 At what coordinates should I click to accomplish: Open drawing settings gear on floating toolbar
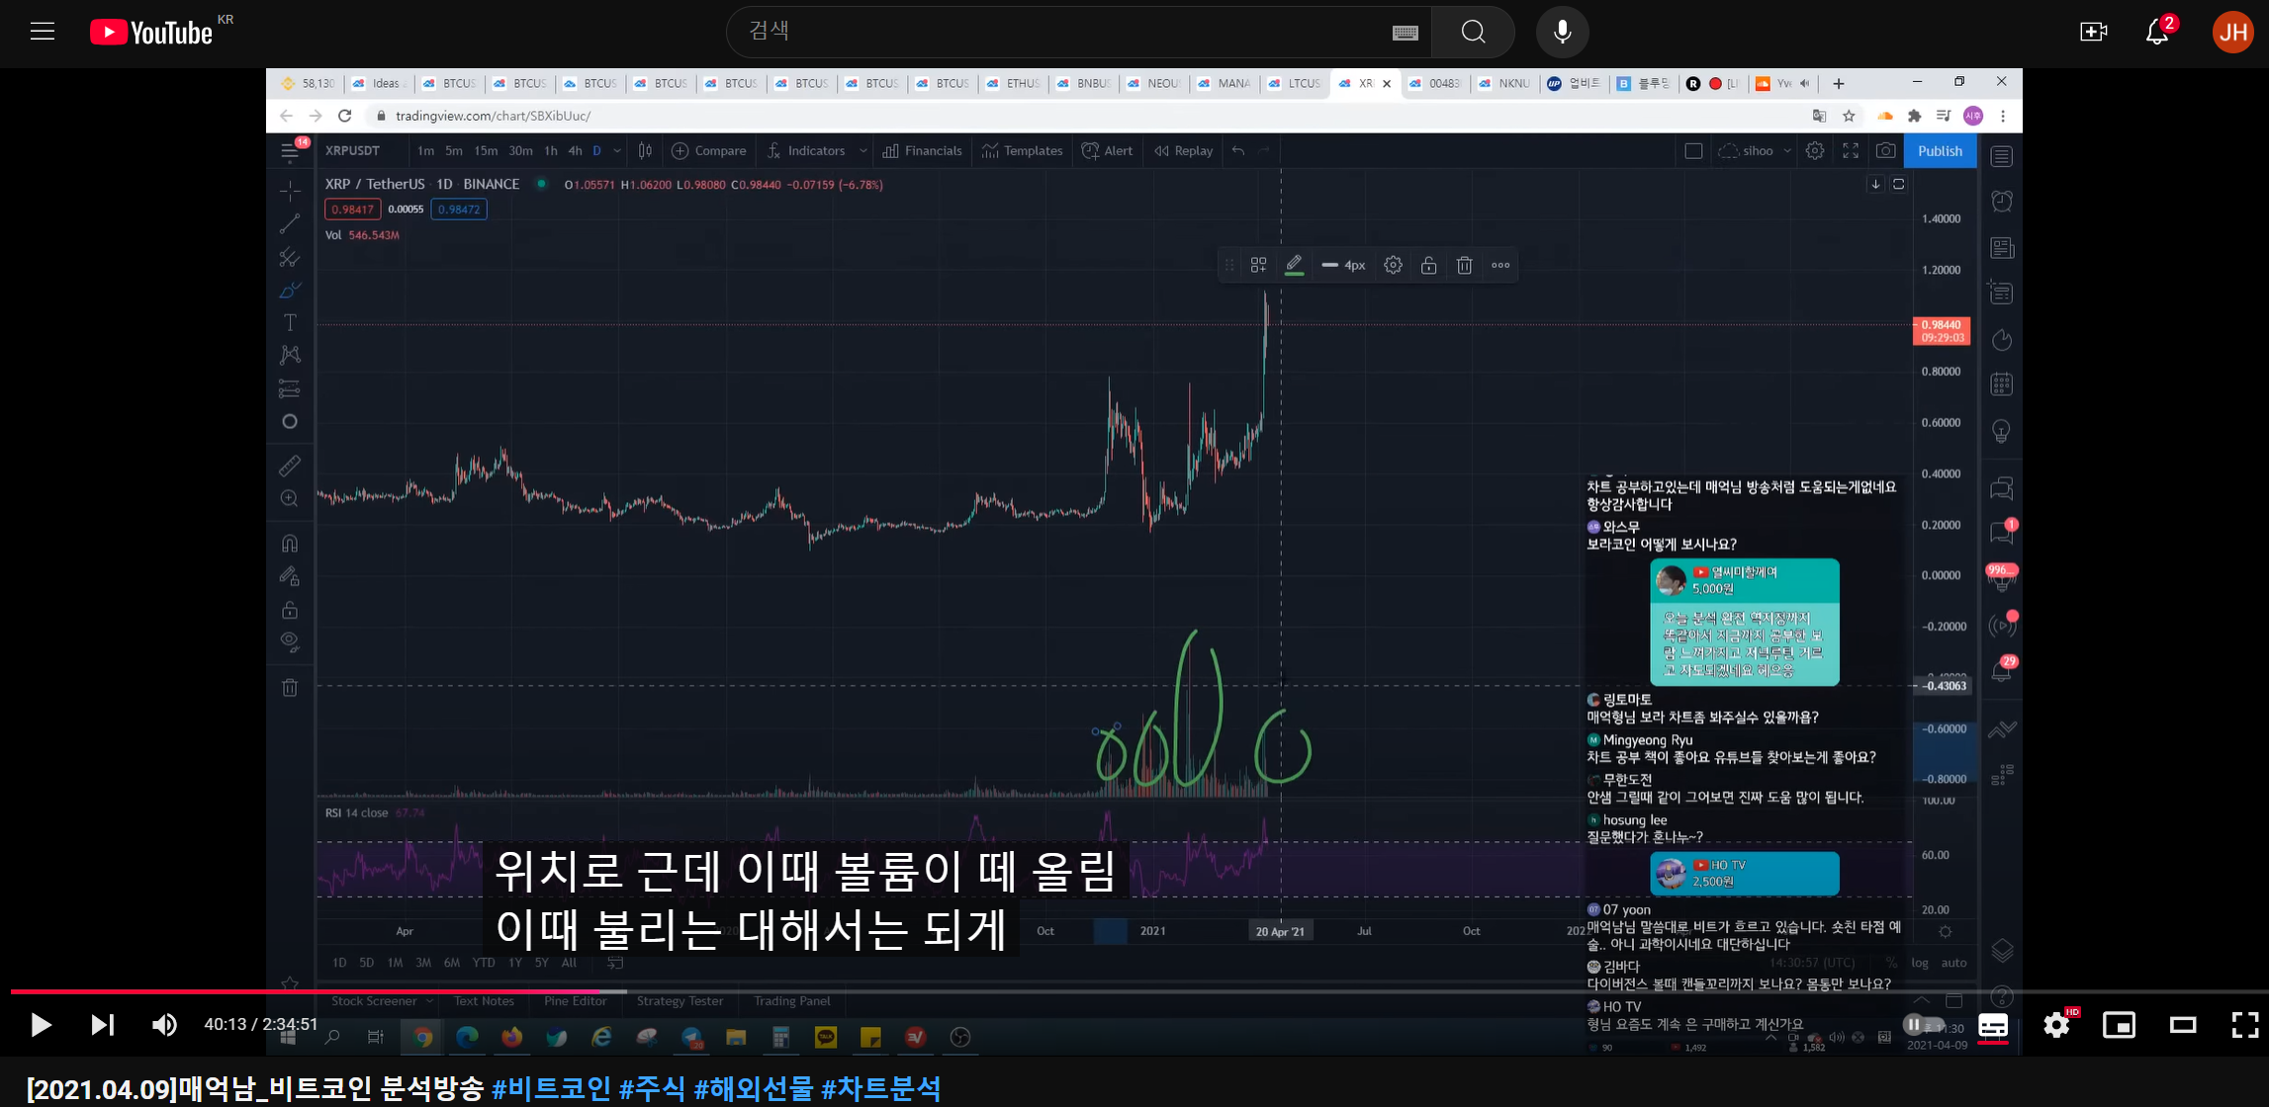coord(1393,265)
